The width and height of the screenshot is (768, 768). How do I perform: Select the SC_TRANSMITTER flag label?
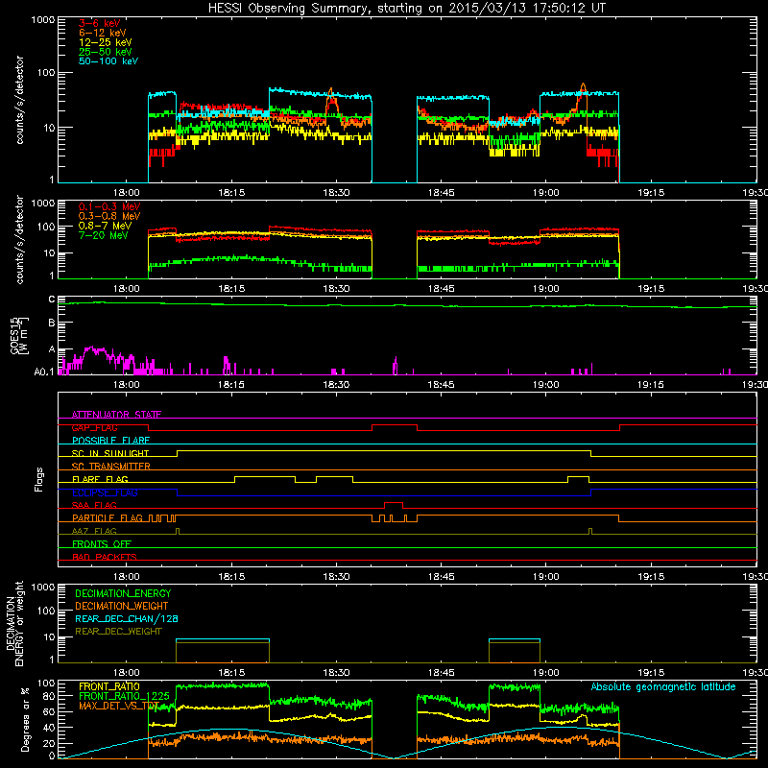coord(110,467)
